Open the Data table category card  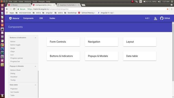(x=139, y=56)
